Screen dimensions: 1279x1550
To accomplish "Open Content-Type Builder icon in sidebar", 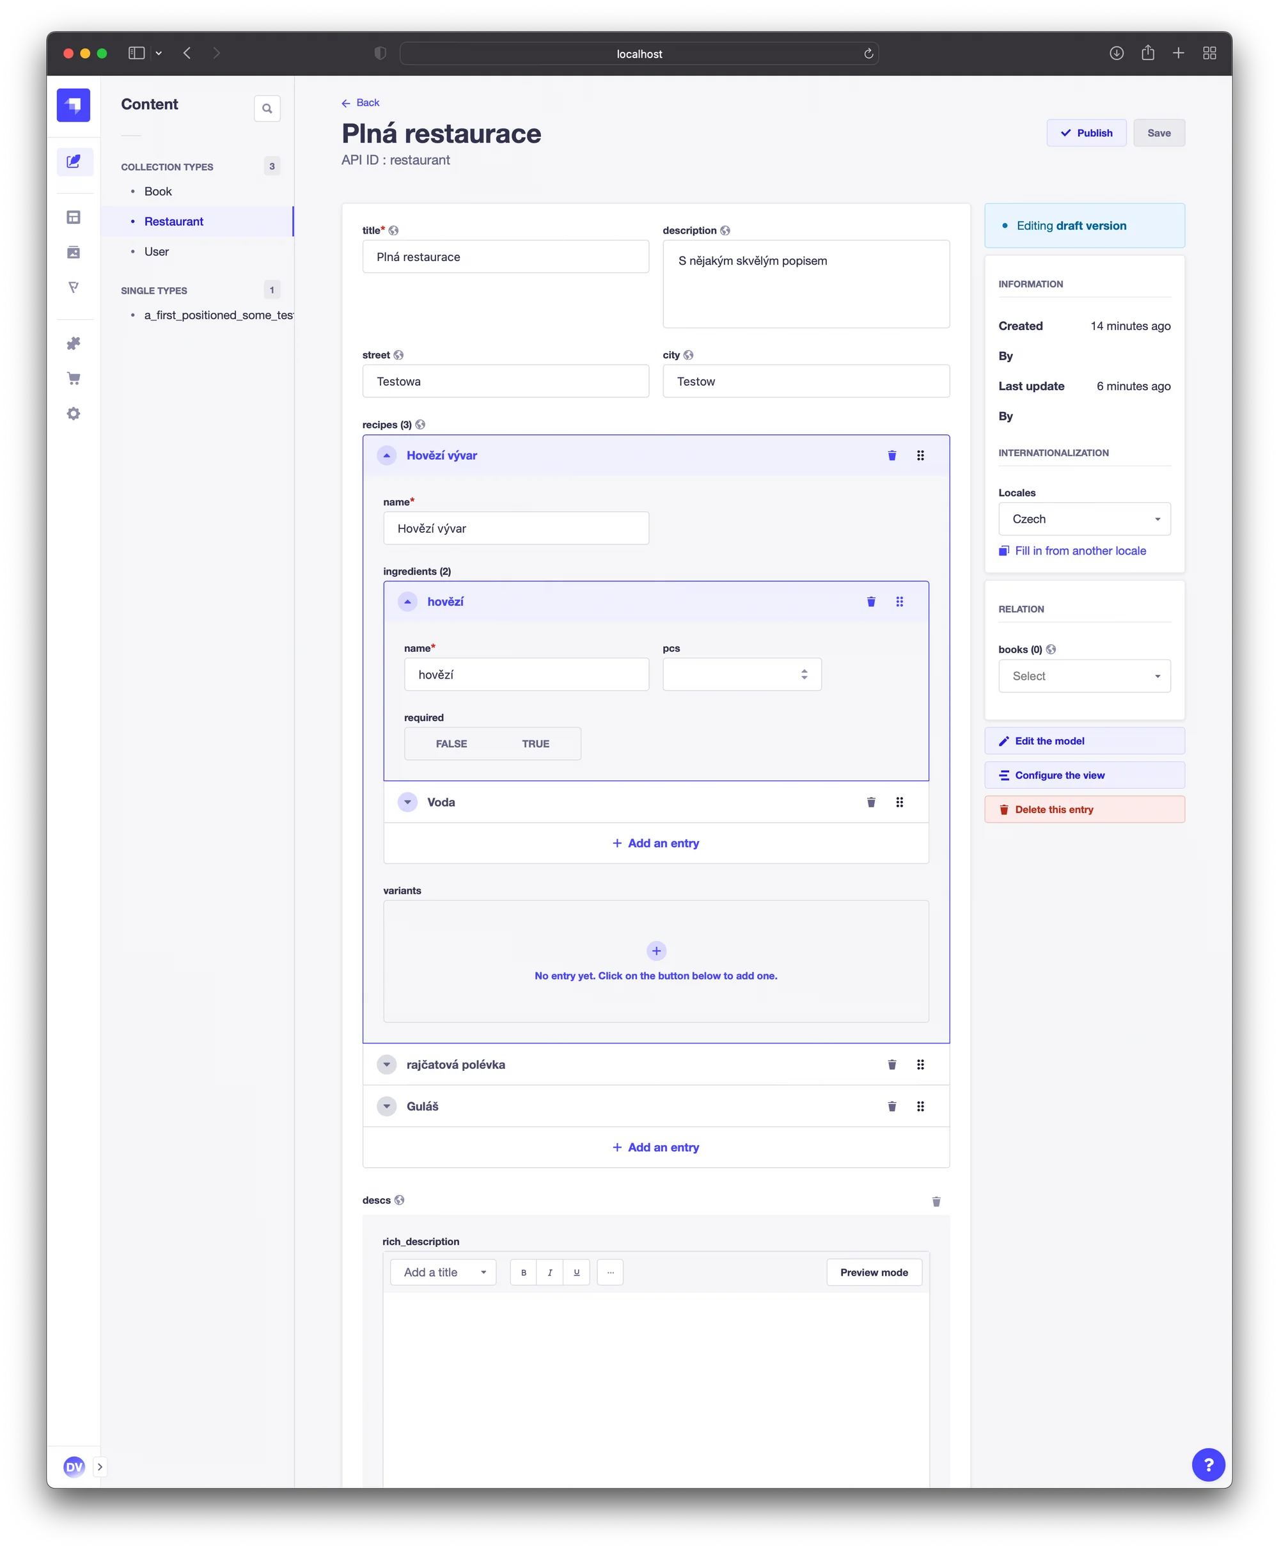I will point(74,217).
